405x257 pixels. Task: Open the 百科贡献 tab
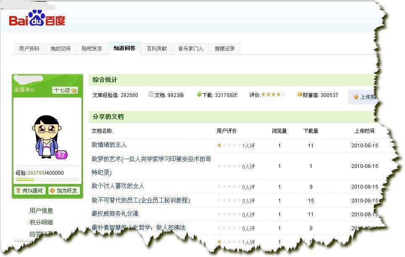tap(157, 49)
